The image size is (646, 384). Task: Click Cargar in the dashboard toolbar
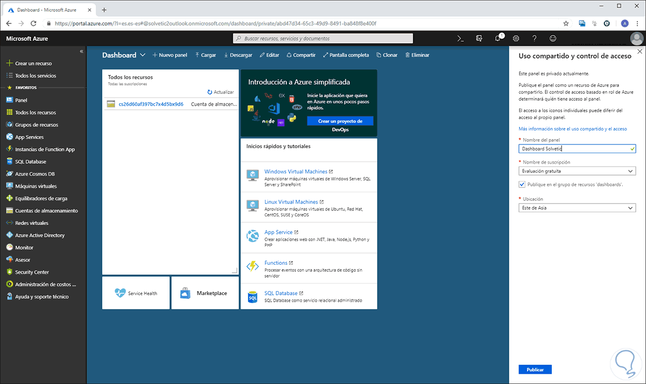point(205,55)
